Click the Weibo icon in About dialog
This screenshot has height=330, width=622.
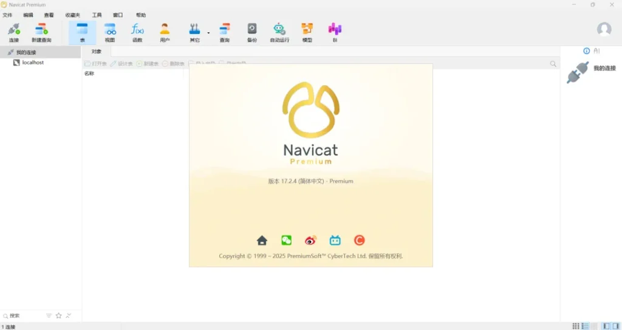[310, 240]
